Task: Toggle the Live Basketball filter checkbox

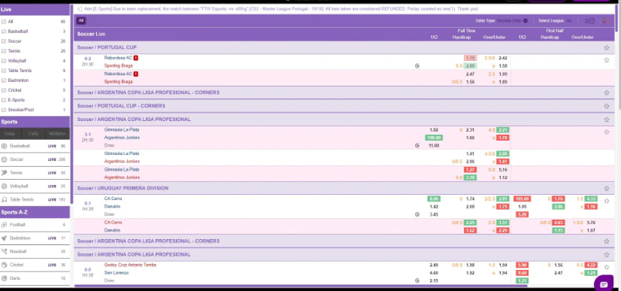Action: point(4,32)
